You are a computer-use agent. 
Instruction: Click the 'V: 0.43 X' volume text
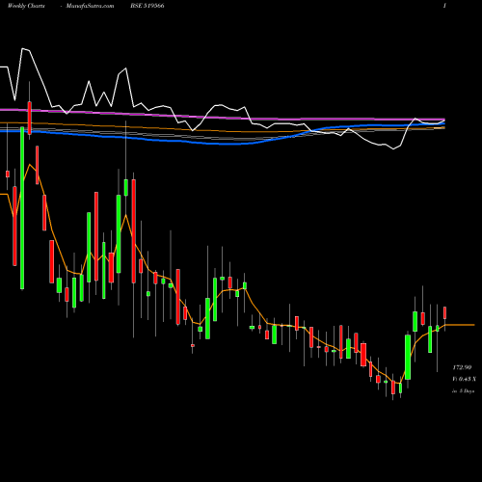[464, 379]
